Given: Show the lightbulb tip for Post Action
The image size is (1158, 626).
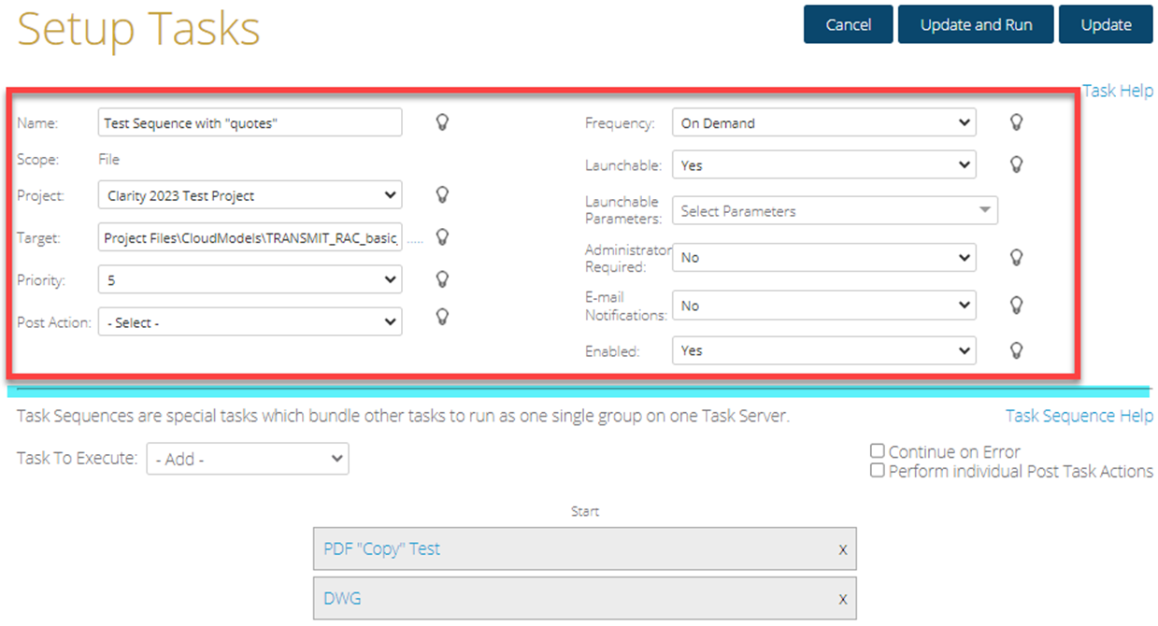Looking at the screenshot, I should 443,317.
